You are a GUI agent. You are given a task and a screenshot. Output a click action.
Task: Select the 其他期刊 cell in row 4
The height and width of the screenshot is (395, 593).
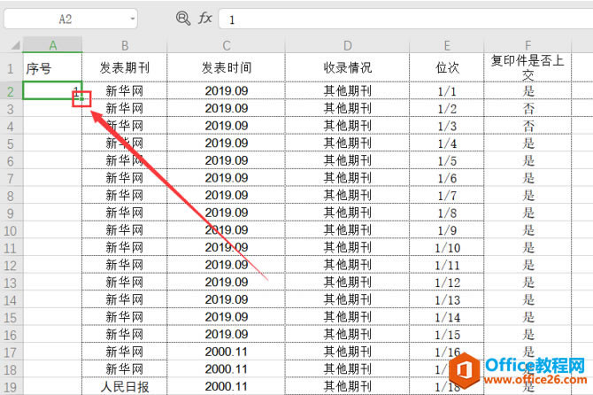click(347, 126)
